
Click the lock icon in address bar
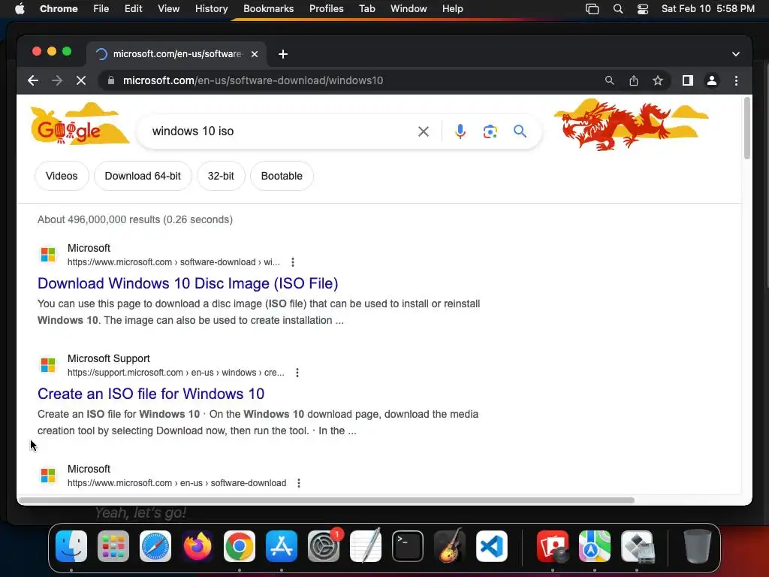(111, 80)
